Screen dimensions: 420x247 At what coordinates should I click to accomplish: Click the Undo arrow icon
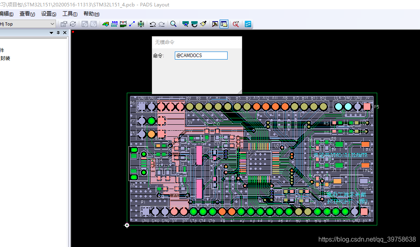[x=153, y=24]
